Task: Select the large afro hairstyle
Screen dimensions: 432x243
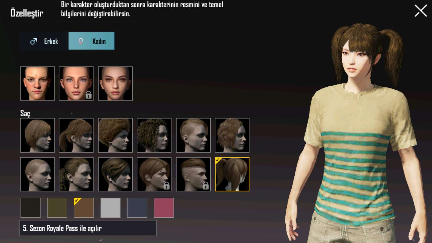Action: 115,135
